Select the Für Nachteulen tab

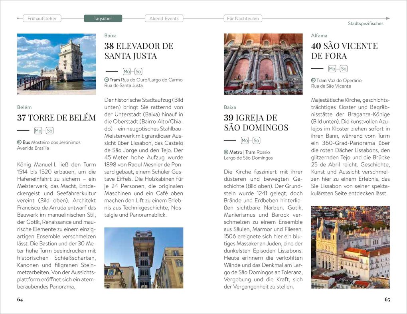point(243,18)
